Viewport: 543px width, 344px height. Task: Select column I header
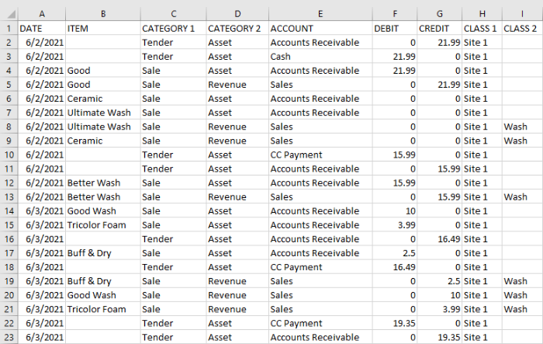pyautogui.click(x=521, y=13)
